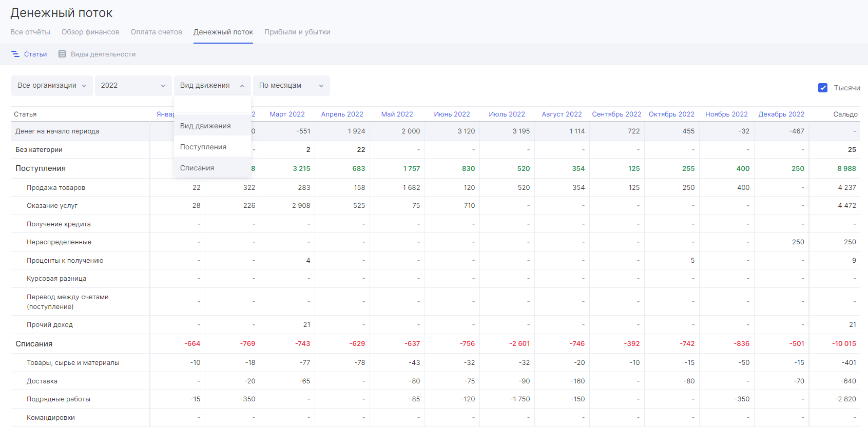868x427 pixels.
Task: Click the Курсовая разница row label
Action: pyautogui.click(x=56, y=278)
